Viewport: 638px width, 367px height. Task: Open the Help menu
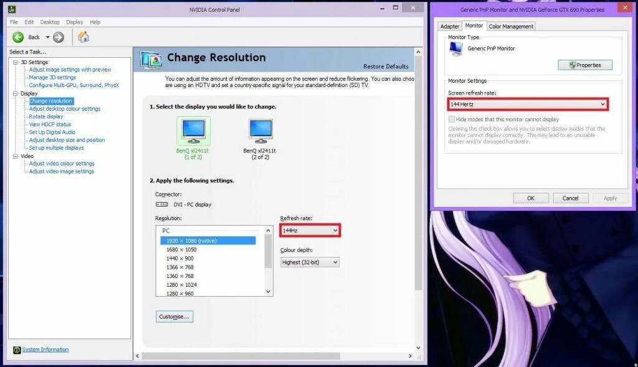(x=95, y=22)
